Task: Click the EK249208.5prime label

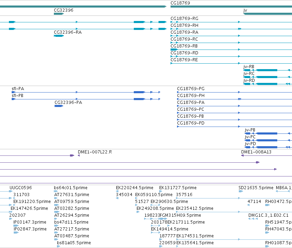Action: coord(155,208)
